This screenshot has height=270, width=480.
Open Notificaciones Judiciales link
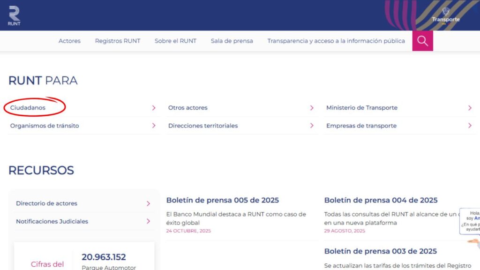pyautogui.click(x=52, y=221)
